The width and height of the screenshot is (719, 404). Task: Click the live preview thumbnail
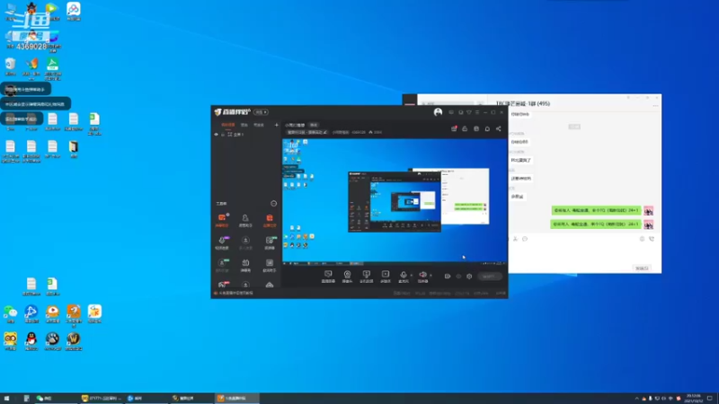pyautogui.click(x=395, y=200)
